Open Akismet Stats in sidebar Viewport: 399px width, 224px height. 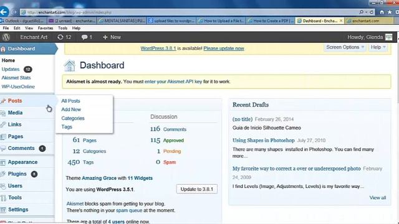(x=16, y=78)
